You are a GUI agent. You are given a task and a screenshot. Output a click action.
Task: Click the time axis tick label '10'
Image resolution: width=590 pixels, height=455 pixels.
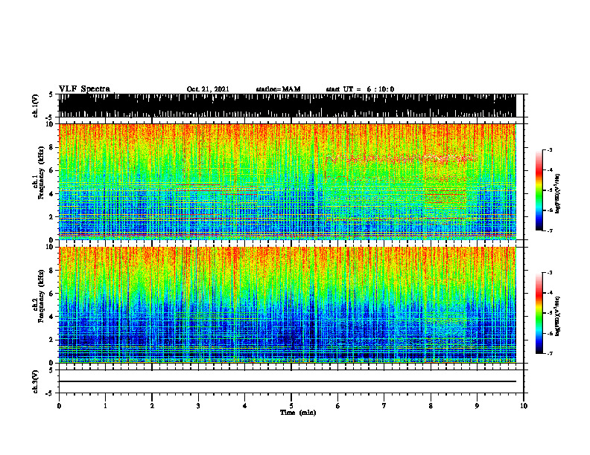pyautogui.click(x=524, y=406)
